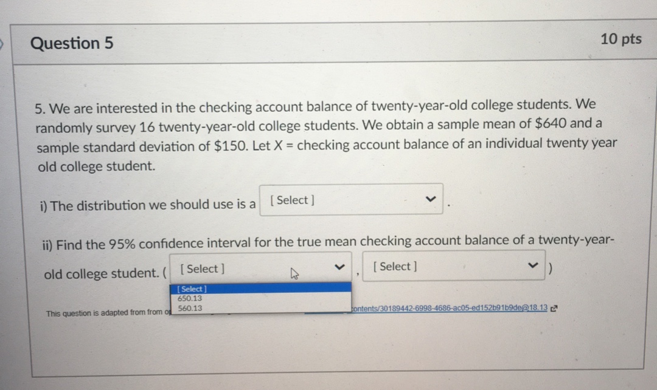The height and width of the screenshot is (390, 657).
Task: Open the distribution selection dropdown for part i
Action: [352, 199]
